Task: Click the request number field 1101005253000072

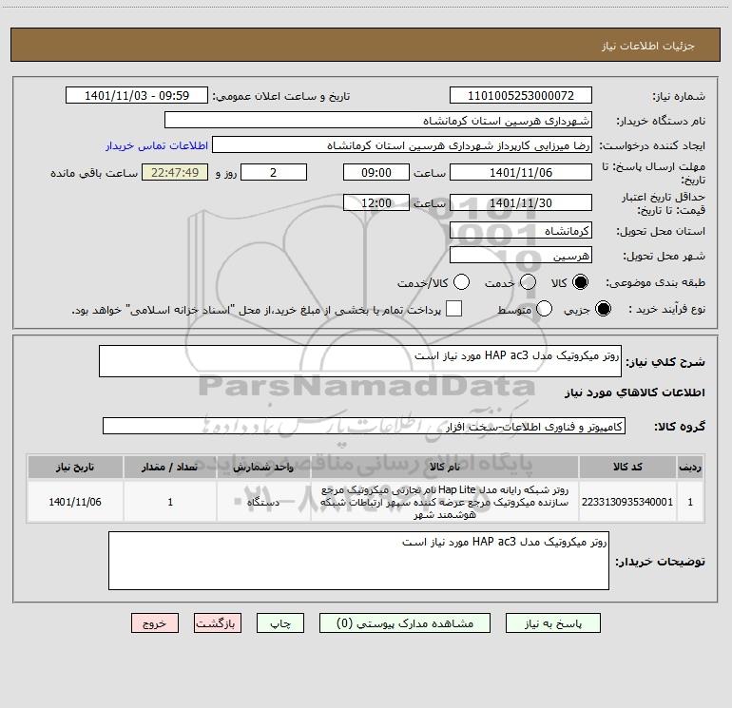Action: 521,95
